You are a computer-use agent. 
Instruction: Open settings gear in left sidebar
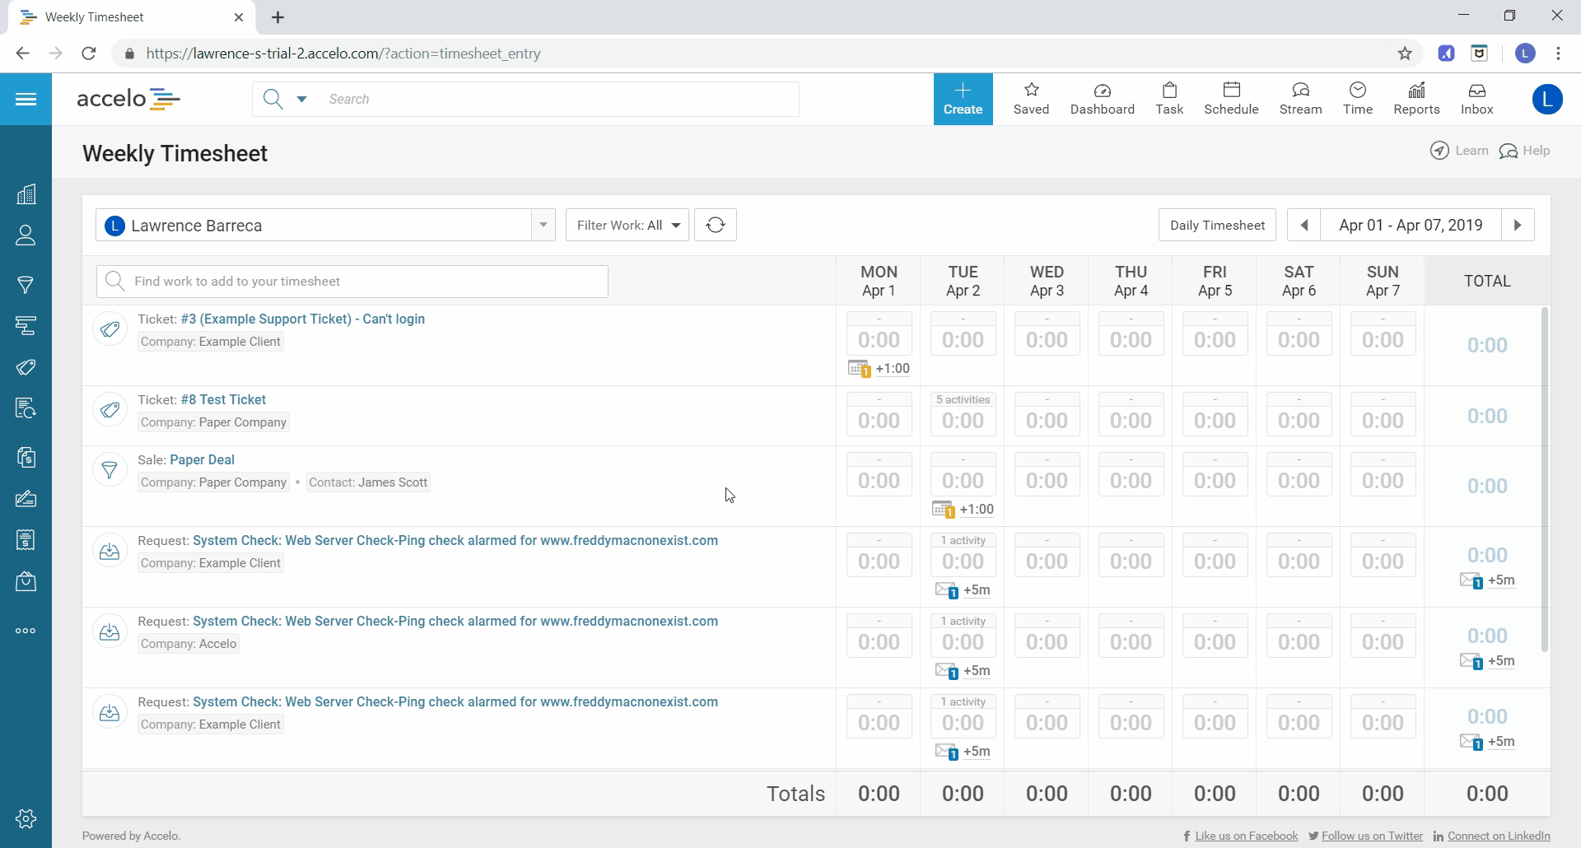pos(26,818)
